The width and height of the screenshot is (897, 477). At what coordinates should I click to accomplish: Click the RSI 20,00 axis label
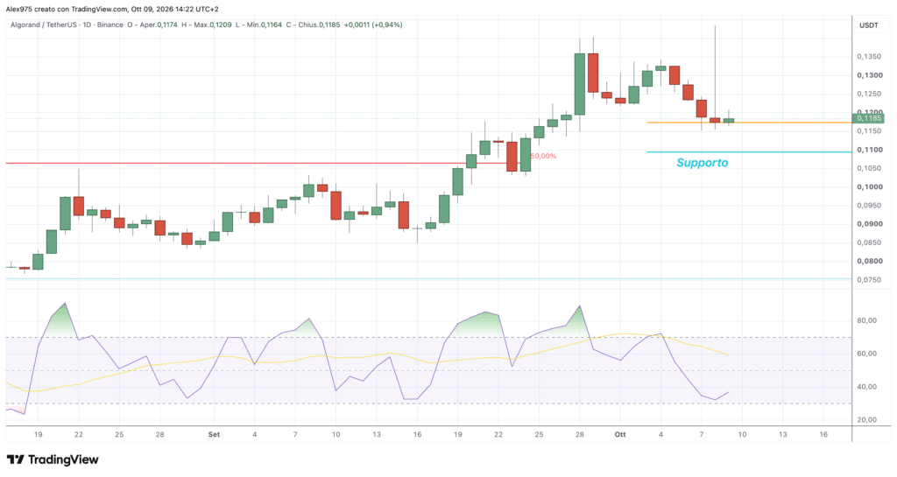(866, 420)
